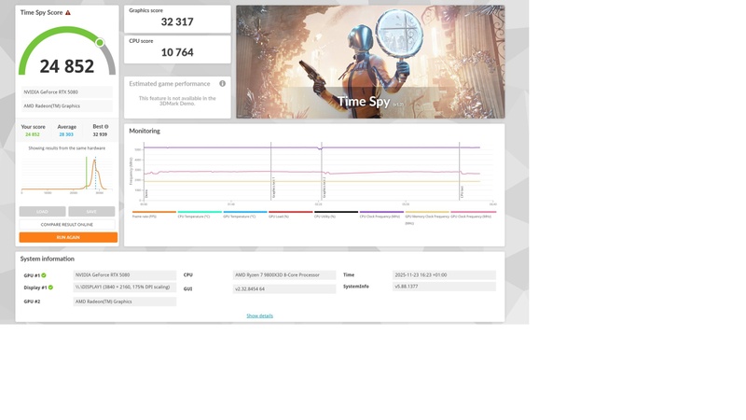Click AMD Radeon(TM) Graphics under the gauge
746x420 pixels.
click(x=67, y=106)
